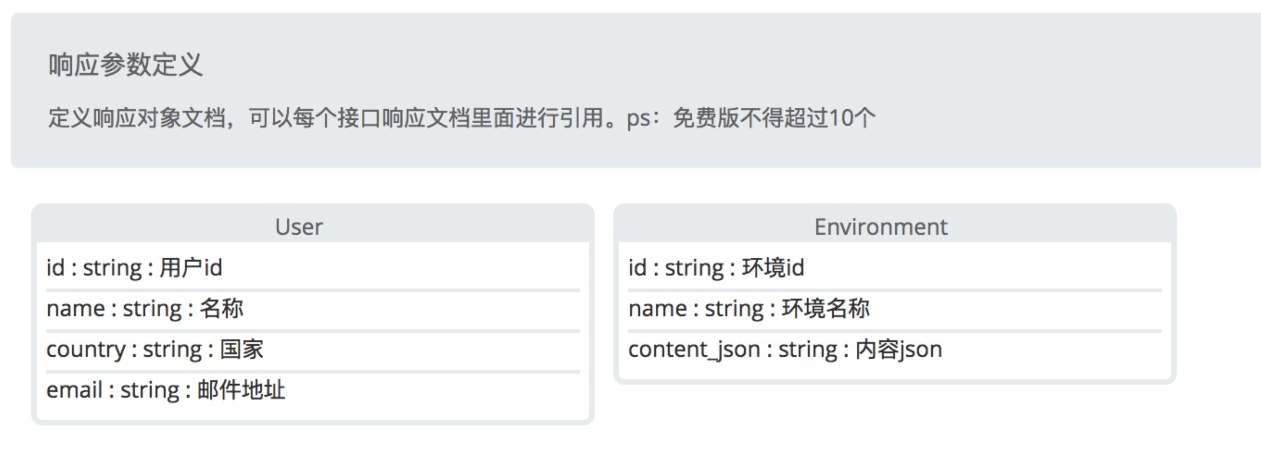Select User name string 名称 row
Screen dimensions: 1261x463
pos(313,309)
